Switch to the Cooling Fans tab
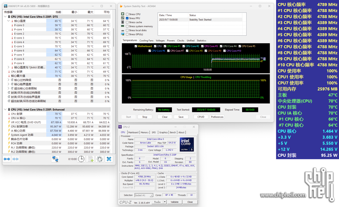The image size is (339, 207). point(146,40)
